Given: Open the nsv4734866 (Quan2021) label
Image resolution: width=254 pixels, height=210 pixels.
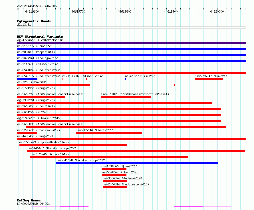Looking at the screenshot, I should [x=119, y=166].
